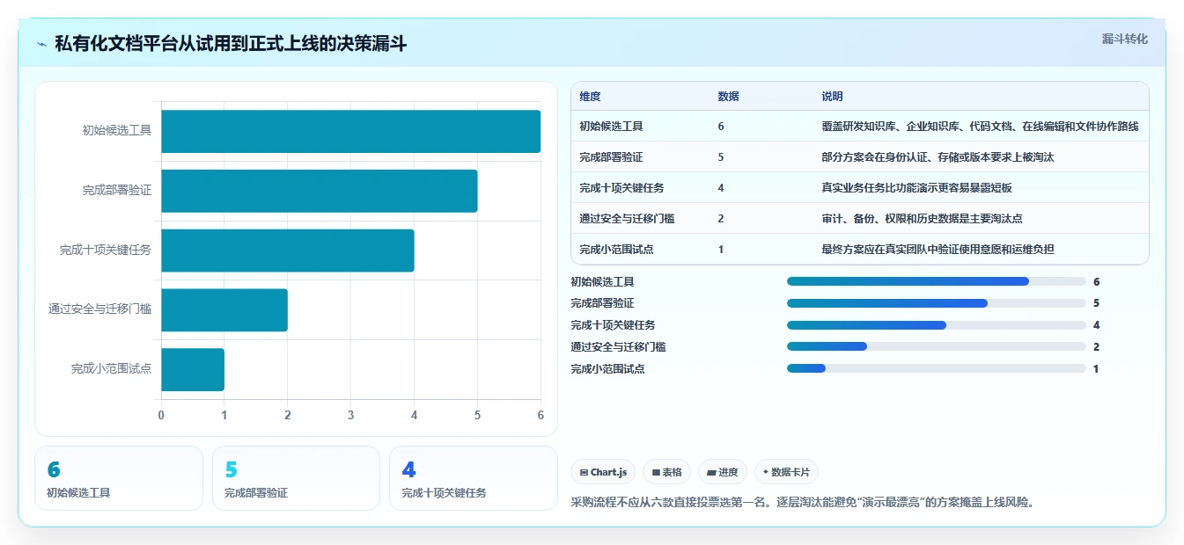Viewport: 1184px width, 545px height.
Task: Click the description 部分方案会在身份认证
Action: [938, 157]
